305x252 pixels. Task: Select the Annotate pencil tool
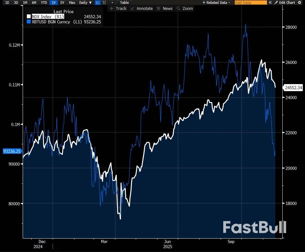point(141,9)
